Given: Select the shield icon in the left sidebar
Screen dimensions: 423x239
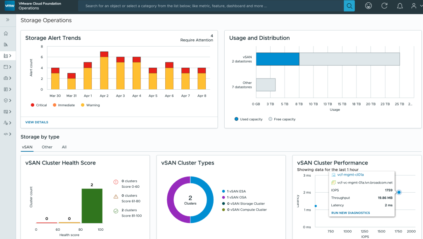Looking at the screenshot, I should pos(6,100).
